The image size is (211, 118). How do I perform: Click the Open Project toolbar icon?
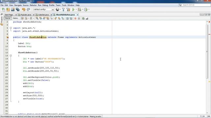point(13,10)
